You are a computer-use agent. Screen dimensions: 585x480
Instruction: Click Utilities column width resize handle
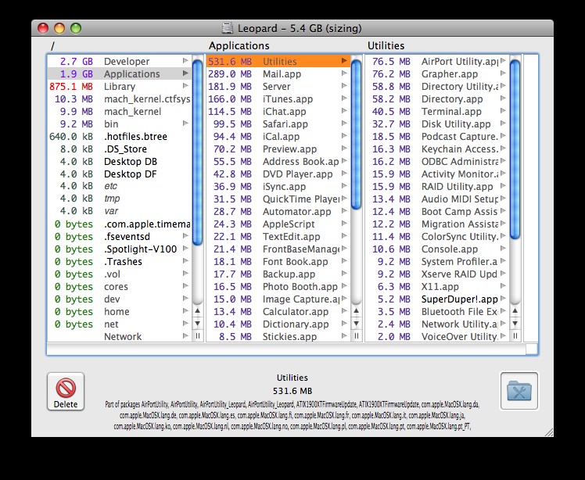tap(515, 336)
